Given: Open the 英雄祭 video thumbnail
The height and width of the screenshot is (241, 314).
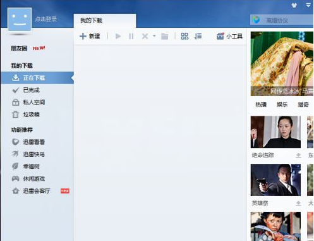Looking at the screenshot, I should [x=275, y=180].
